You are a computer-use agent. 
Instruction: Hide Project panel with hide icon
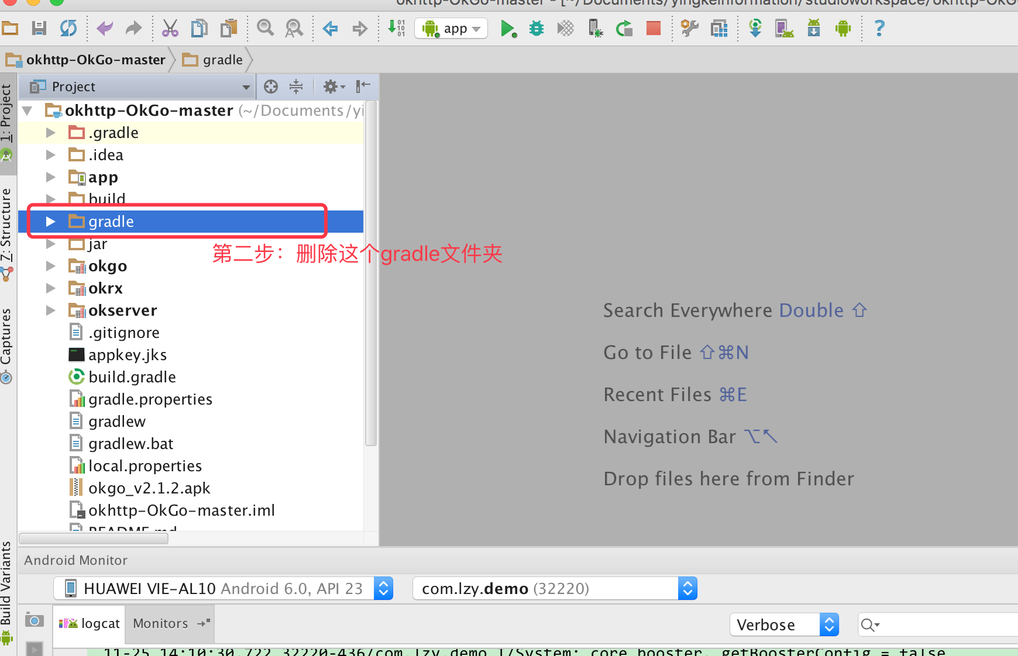click(x=363, y=87)
